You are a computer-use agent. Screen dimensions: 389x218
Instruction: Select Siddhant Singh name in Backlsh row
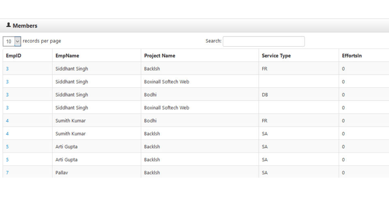72,69
